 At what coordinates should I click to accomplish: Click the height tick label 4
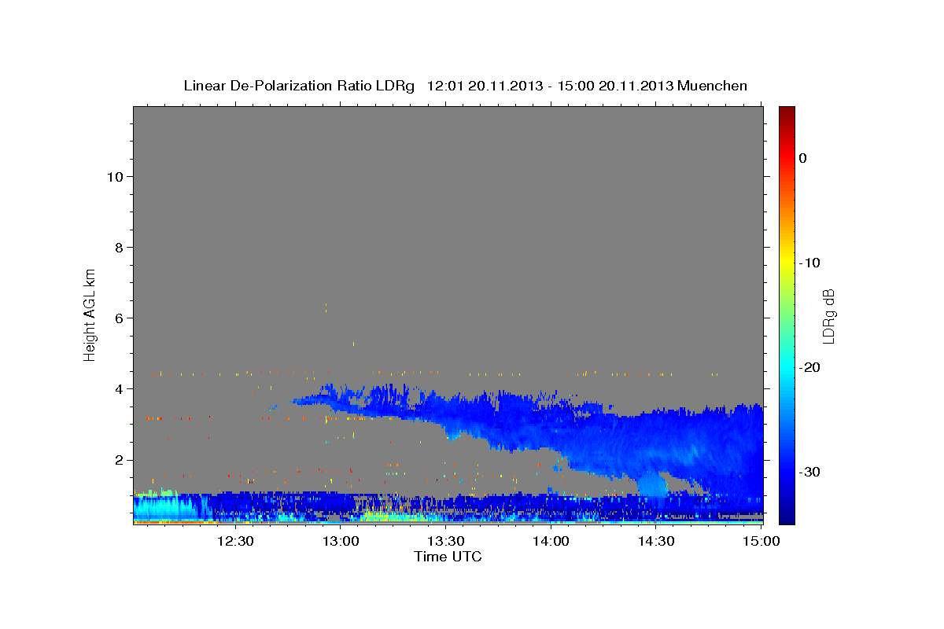tap(119, 388)
